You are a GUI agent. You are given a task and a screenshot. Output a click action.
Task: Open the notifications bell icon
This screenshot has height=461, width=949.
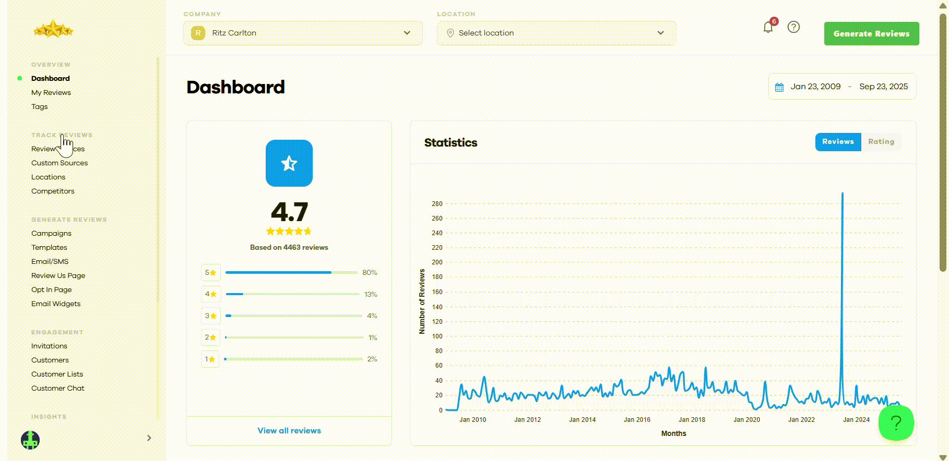(x=768, y=27)
